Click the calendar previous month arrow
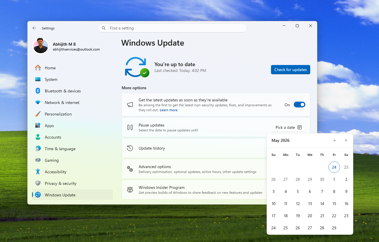Viewport: 379px width, 242px height. pos(334,140)
